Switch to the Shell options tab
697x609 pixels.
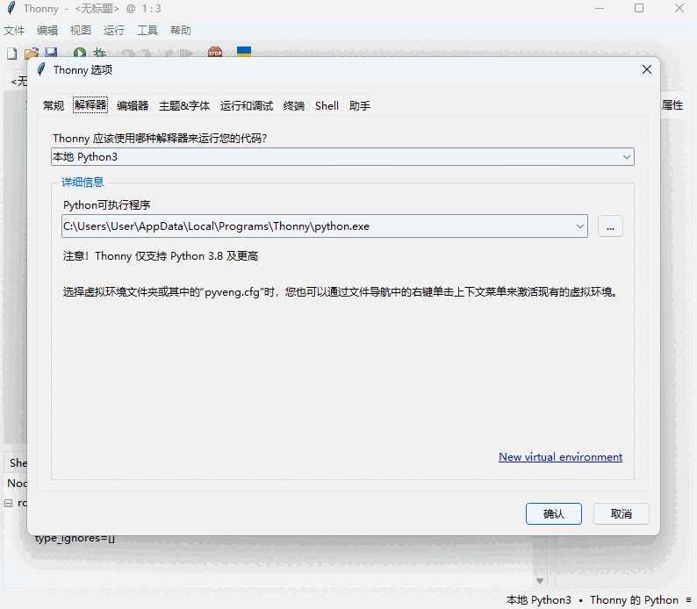tap(327, 105)
